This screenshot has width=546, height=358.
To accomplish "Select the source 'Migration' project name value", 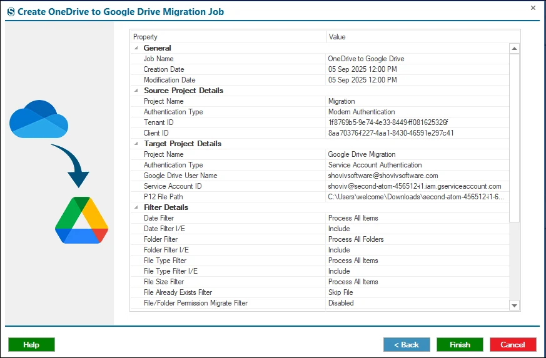I will (341, 101).
